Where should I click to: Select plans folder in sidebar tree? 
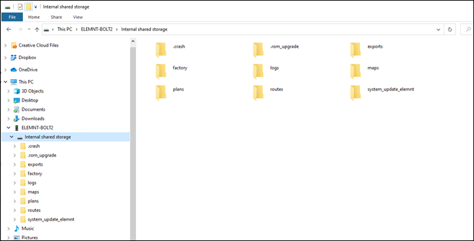(33, 201)
